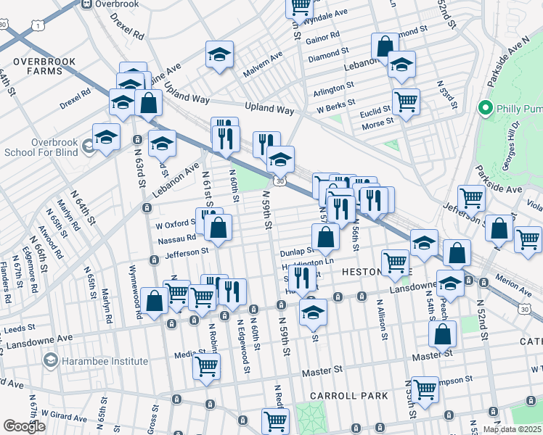
Task: Click the shopping bag marker near Lebanon Ave
Action: [x=385, y=46]
